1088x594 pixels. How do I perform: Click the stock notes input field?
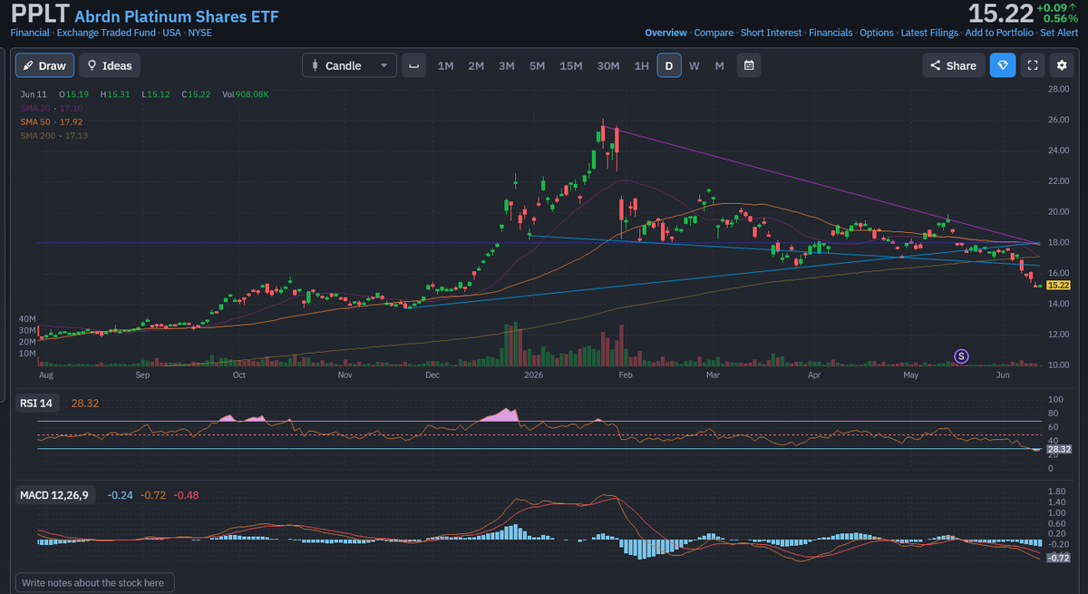coord(95,583)
